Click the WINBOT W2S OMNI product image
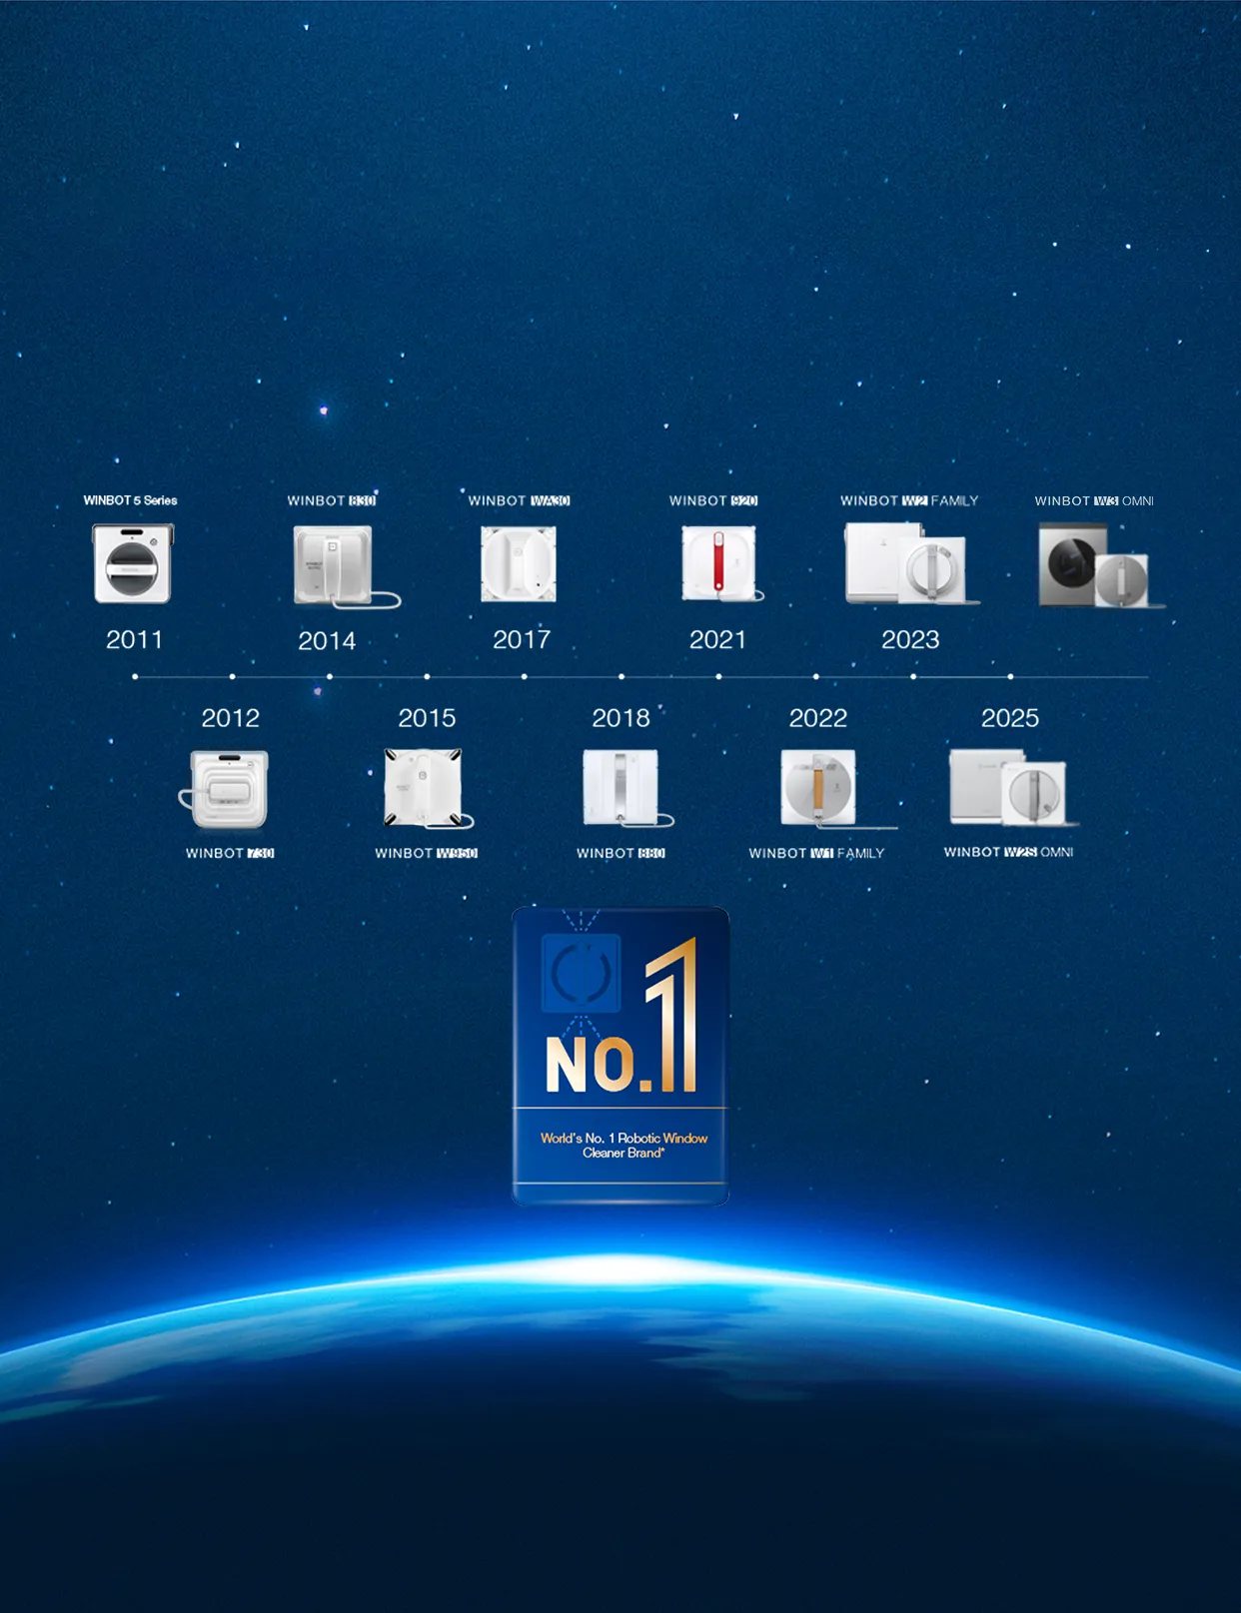 point(1008,788)
